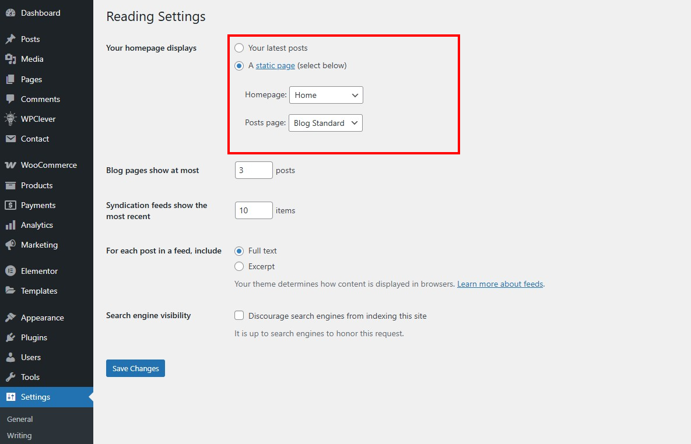The width and height of the screenshot is (691, 444).
Task: Click the 'static page' hyperlink
Action: (x=275, y=66)
